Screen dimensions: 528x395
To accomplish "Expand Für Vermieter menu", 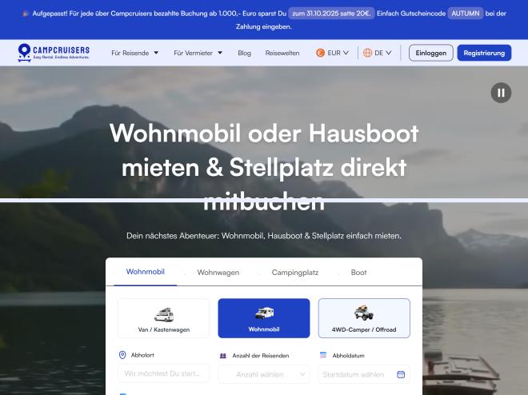I will tap(198, 53).
